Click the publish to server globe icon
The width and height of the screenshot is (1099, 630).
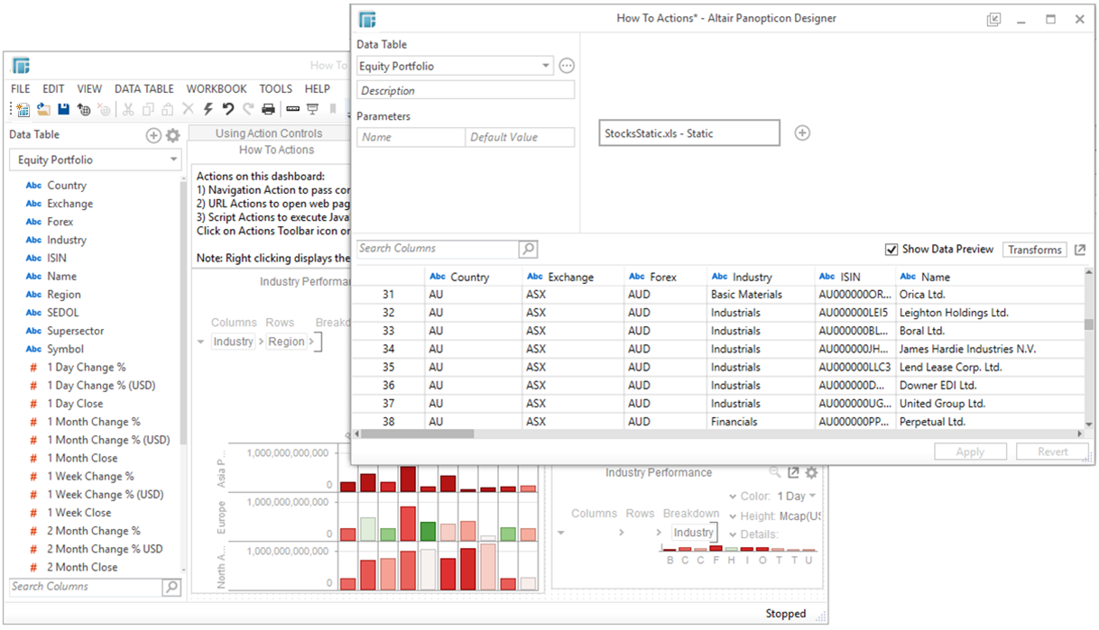[84, 109]
